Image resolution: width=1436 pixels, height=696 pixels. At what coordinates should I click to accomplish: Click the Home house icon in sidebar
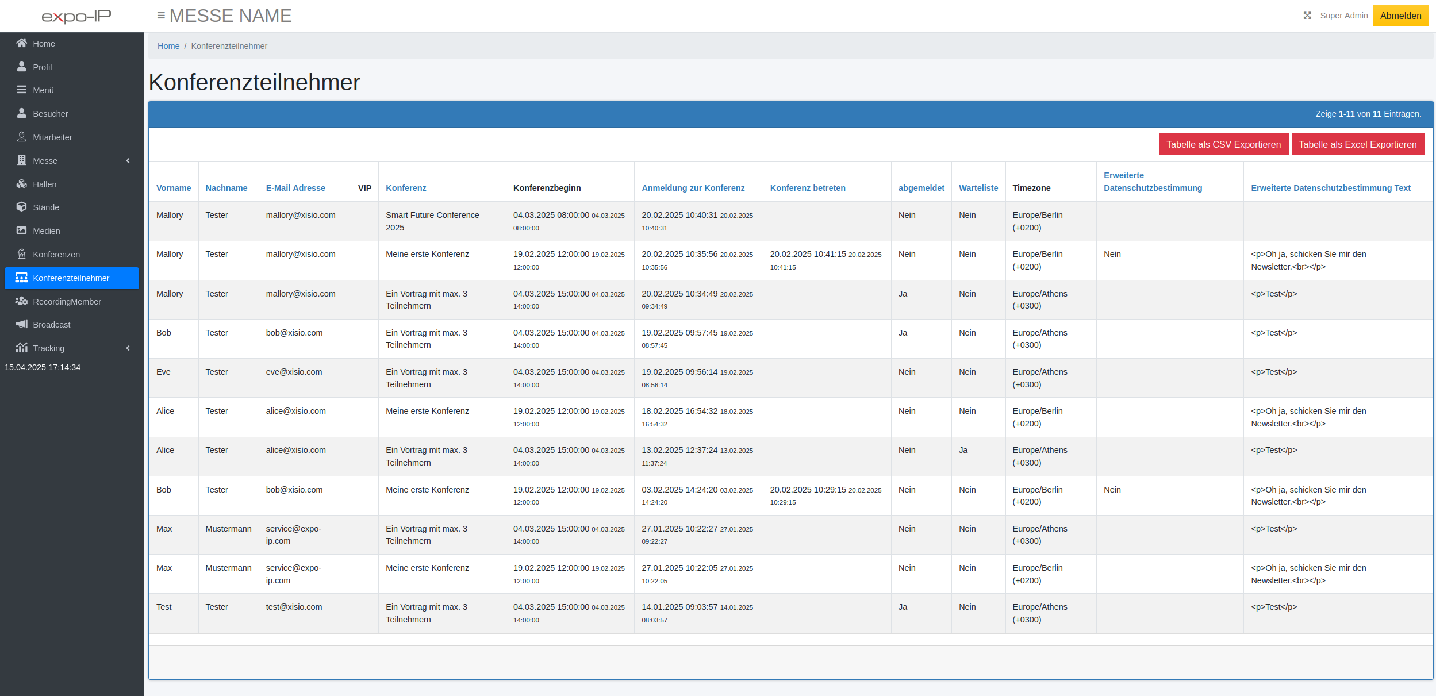tap(22, 43)
